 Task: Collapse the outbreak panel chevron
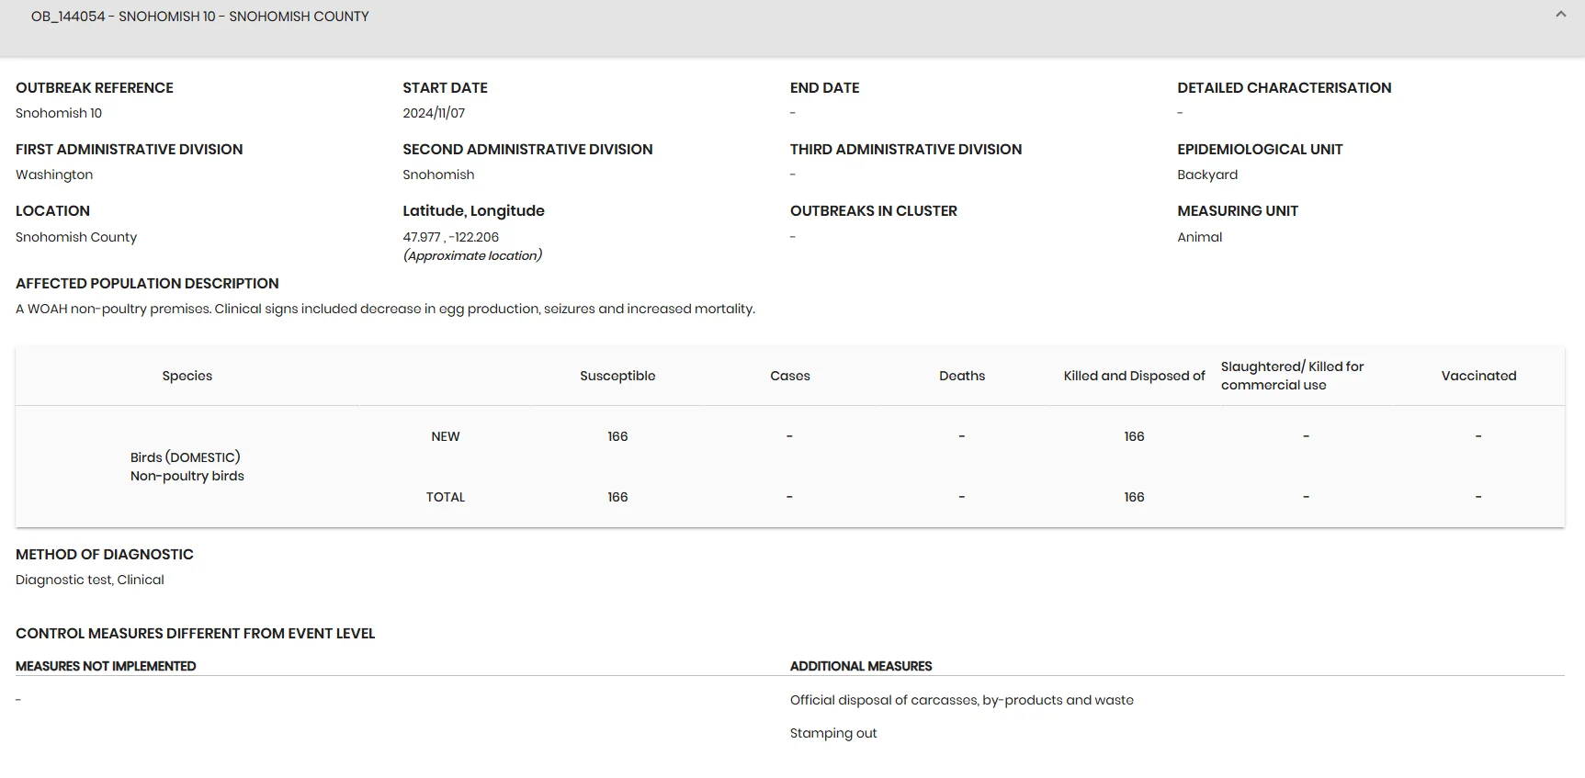1560,15
